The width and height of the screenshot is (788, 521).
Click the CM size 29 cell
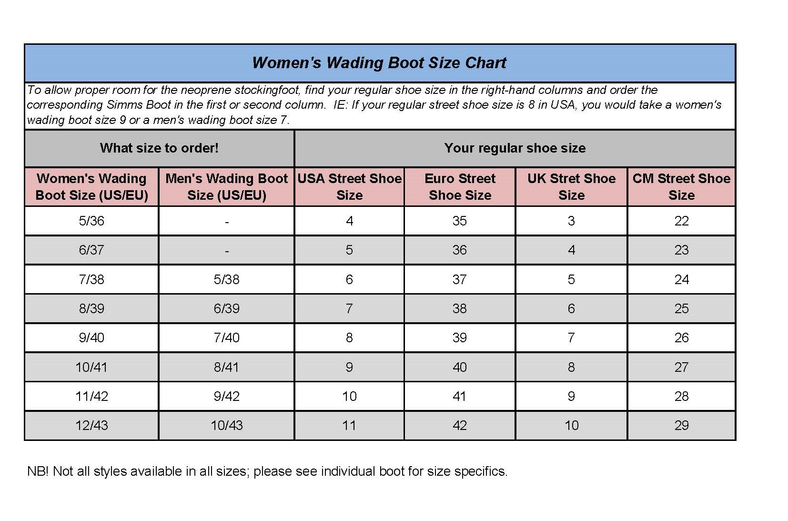681,425
